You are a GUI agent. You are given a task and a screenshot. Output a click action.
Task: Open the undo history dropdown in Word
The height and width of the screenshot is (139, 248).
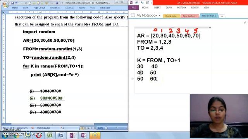(19, 3)
